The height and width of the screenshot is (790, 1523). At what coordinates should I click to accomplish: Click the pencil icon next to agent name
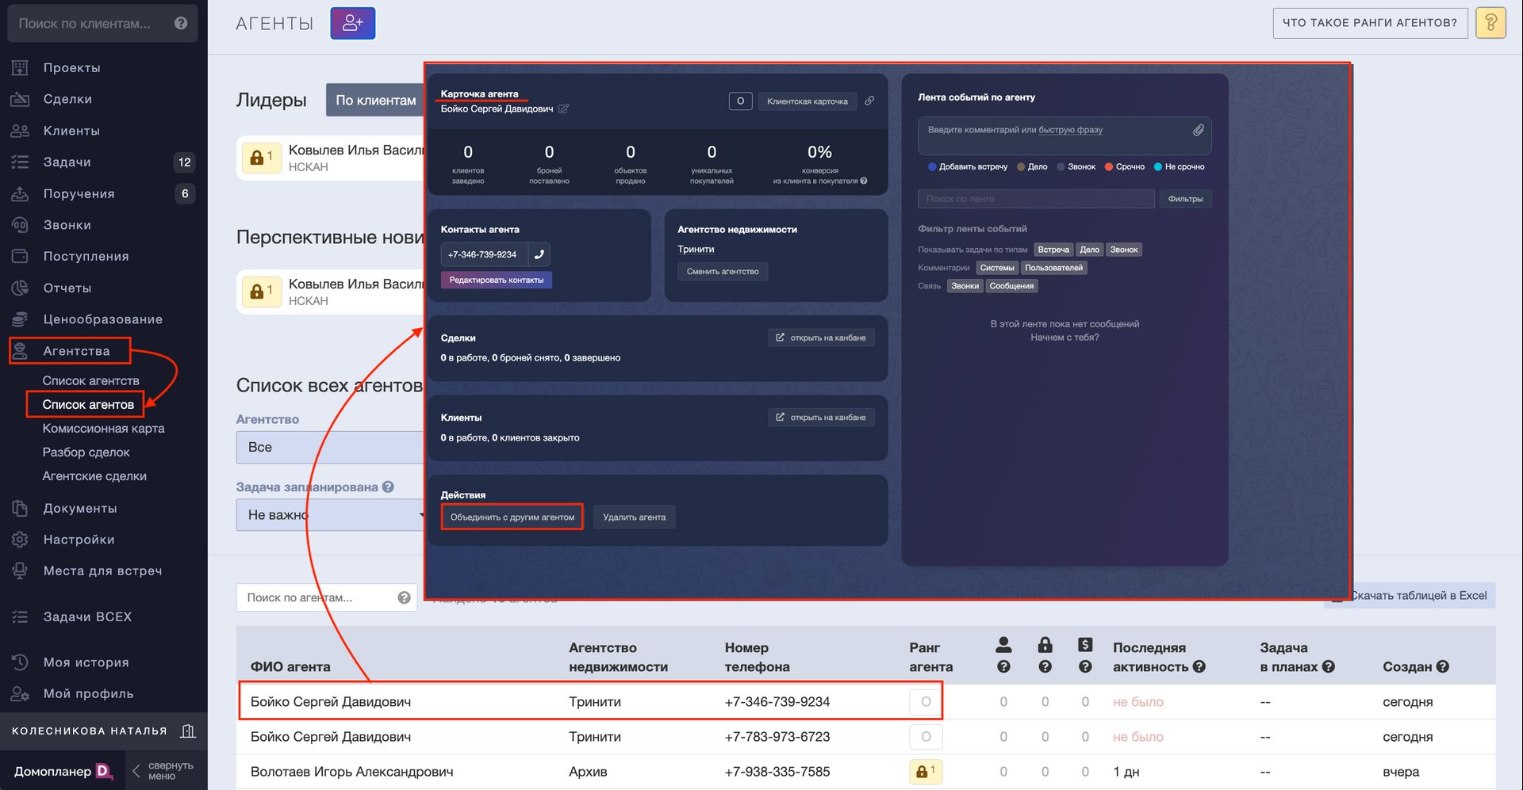pyautogui.click(x=563, y=109)
